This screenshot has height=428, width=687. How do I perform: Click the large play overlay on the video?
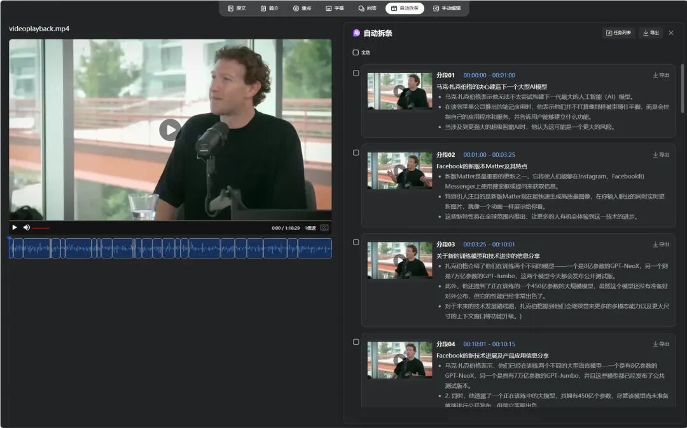coord(170,130)
